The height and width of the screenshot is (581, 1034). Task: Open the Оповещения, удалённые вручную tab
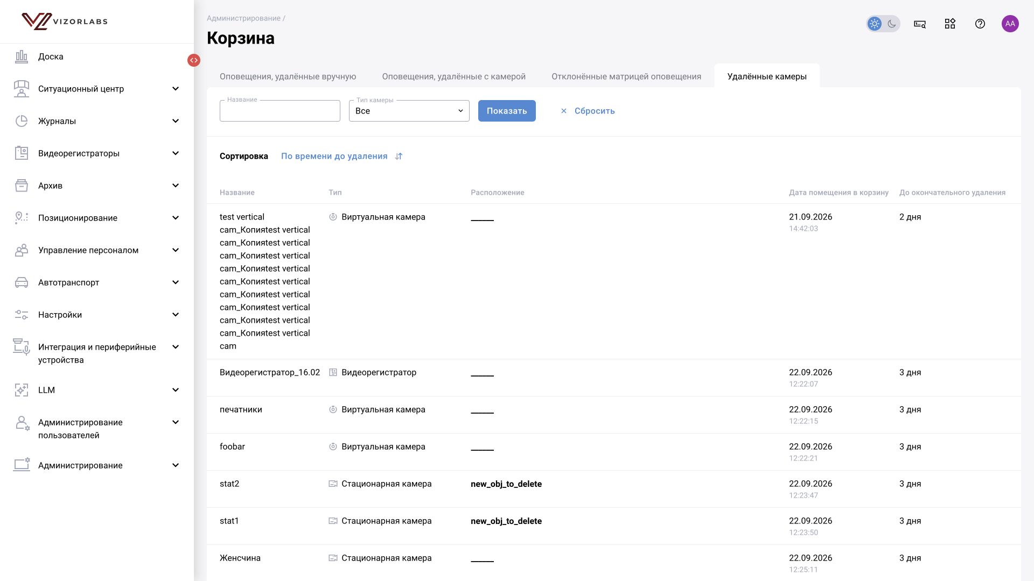[x=288, y=76]
